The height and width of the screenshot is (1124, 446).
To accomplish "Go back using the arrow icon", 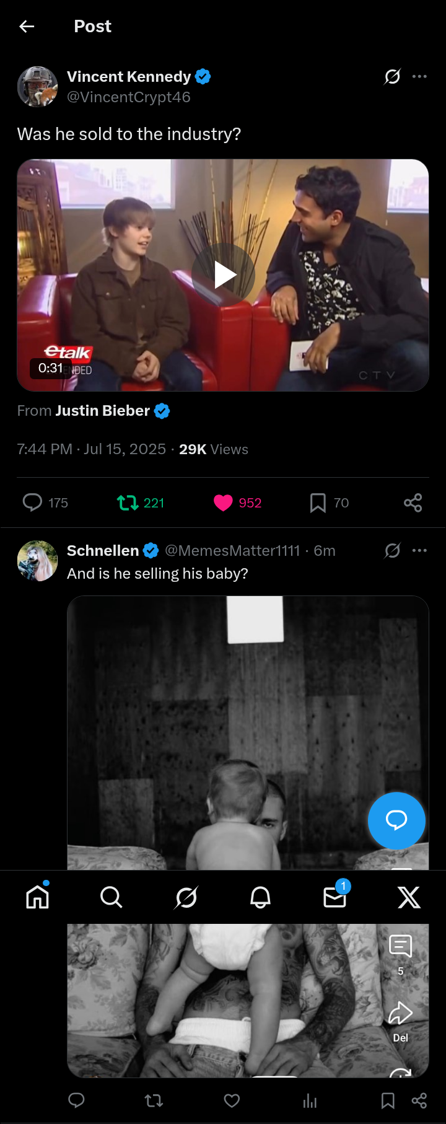I will pos(27,26).
